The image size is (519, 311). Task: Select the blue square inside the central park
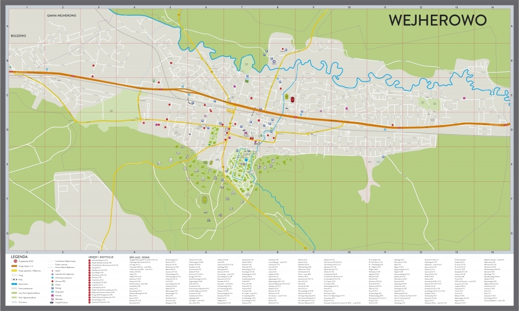click(x=247, y=160)
